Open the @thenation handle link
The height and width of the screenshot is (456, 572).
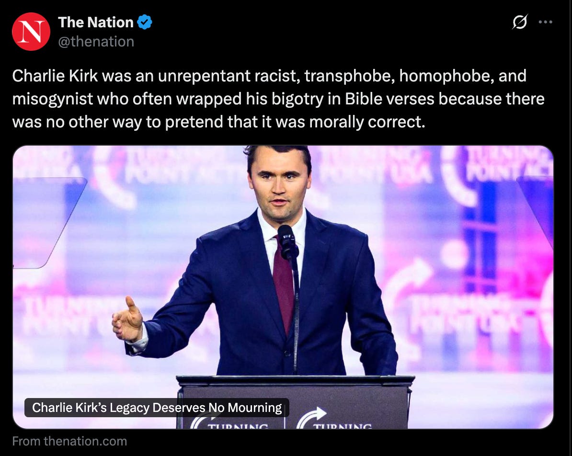point(96,42)
